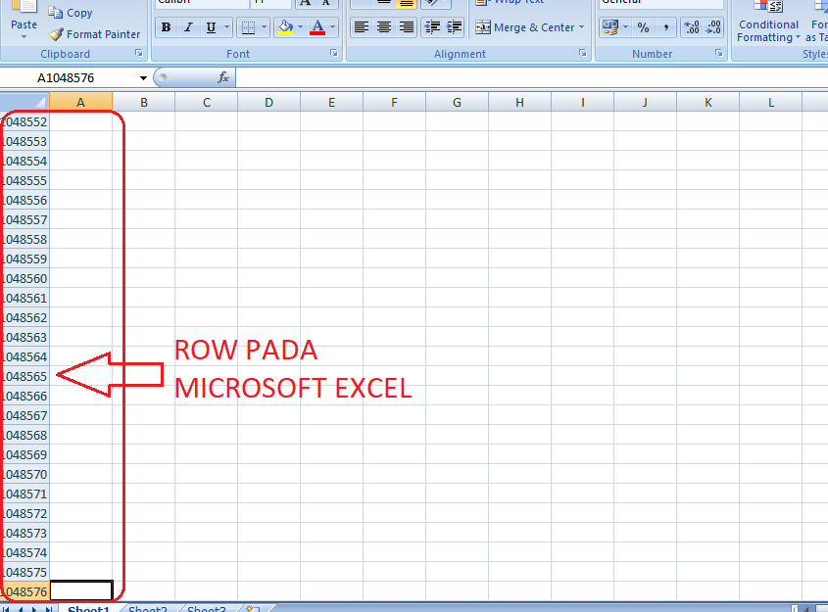Image resolution: width=828 pixels, height=612 pixels.
Task: Select column D header
Action: click(268, 103)
